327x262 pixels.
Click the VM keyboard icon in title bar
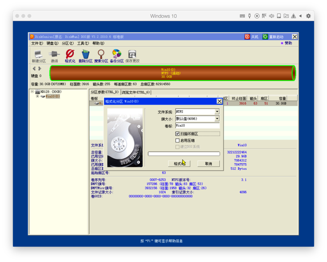242,16
